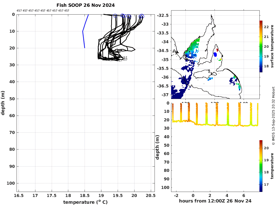This screenshot has width=276, height=206.
Task: Click the '20.5' tick on the temperature axis
Action: pyautogui.click(x=151, y=196)
